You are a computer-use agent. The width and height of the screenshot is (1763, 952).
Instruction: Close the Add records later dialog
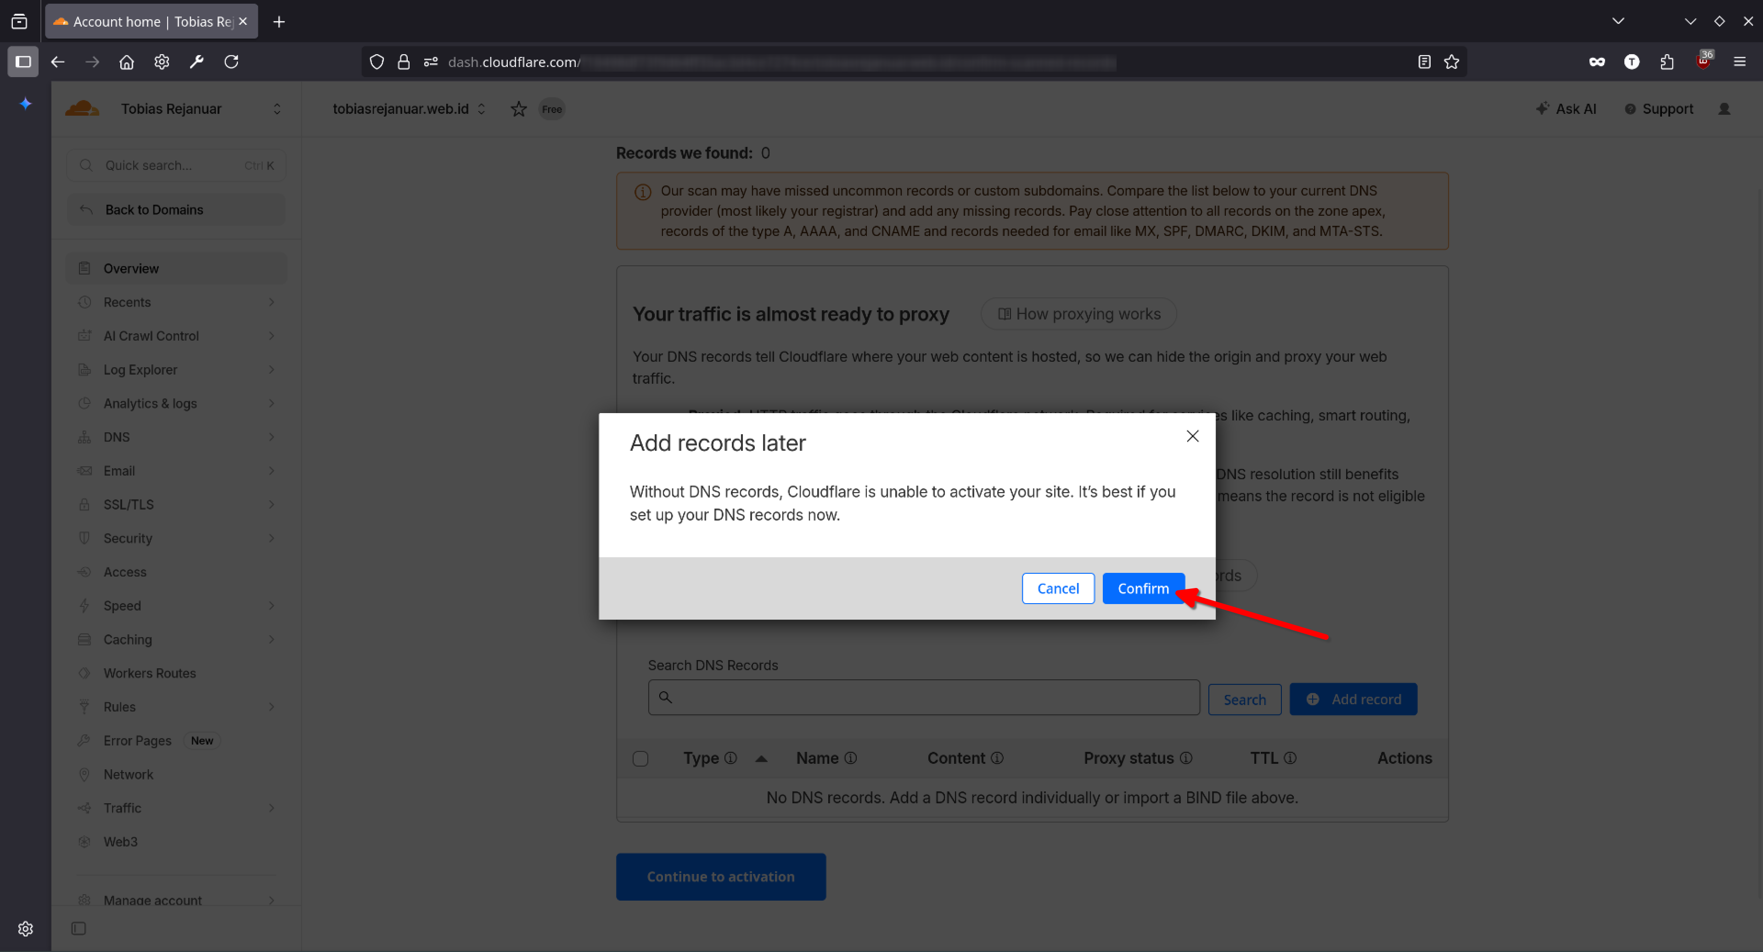(x=1191, y=436)
